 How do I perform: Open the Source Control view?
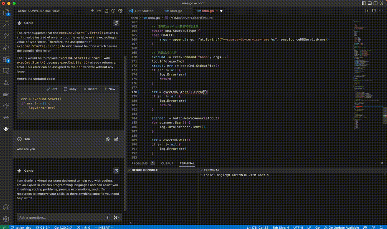[x=6, y=35]
